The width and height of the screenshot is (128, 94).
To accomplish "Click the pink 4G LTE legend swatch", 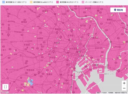I will [58, 2].
